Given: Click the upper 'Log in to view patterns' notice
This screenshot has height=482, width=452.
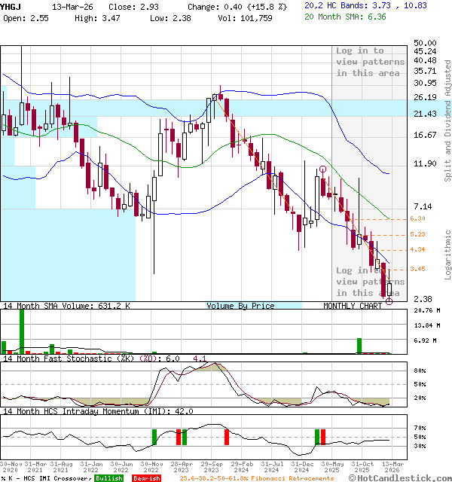Looking at the screenshot, I should pyautogui.click(x=370, y=62).
